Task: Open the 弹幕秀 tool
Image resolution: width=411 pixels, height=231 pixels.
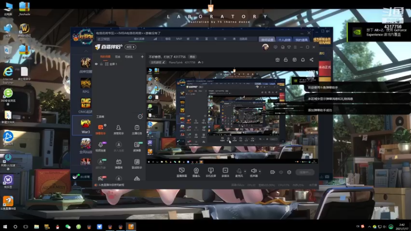Action: pyautogui.click(x=119, y=164)
